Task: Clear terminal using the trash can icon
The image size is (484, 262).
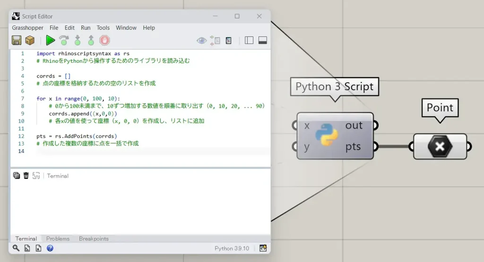Action: [x=26, y=176]
